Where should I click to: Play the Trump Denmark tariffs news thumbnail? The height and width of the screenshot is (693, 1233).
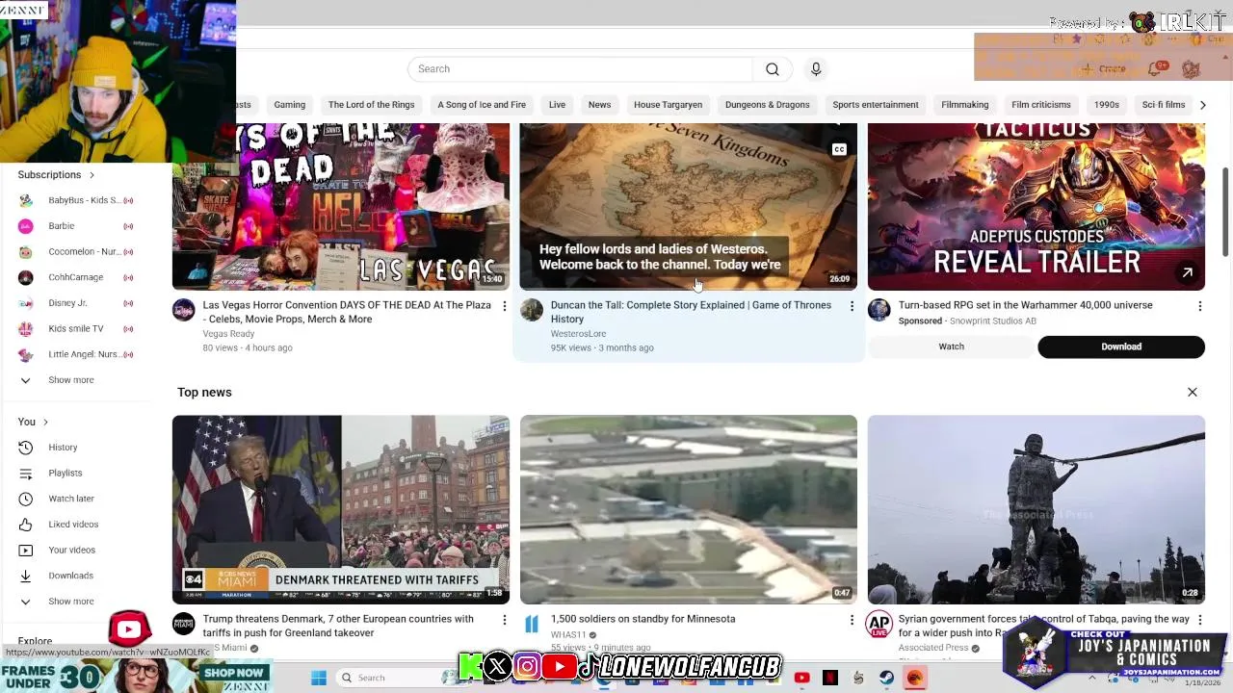click(341, 510)
